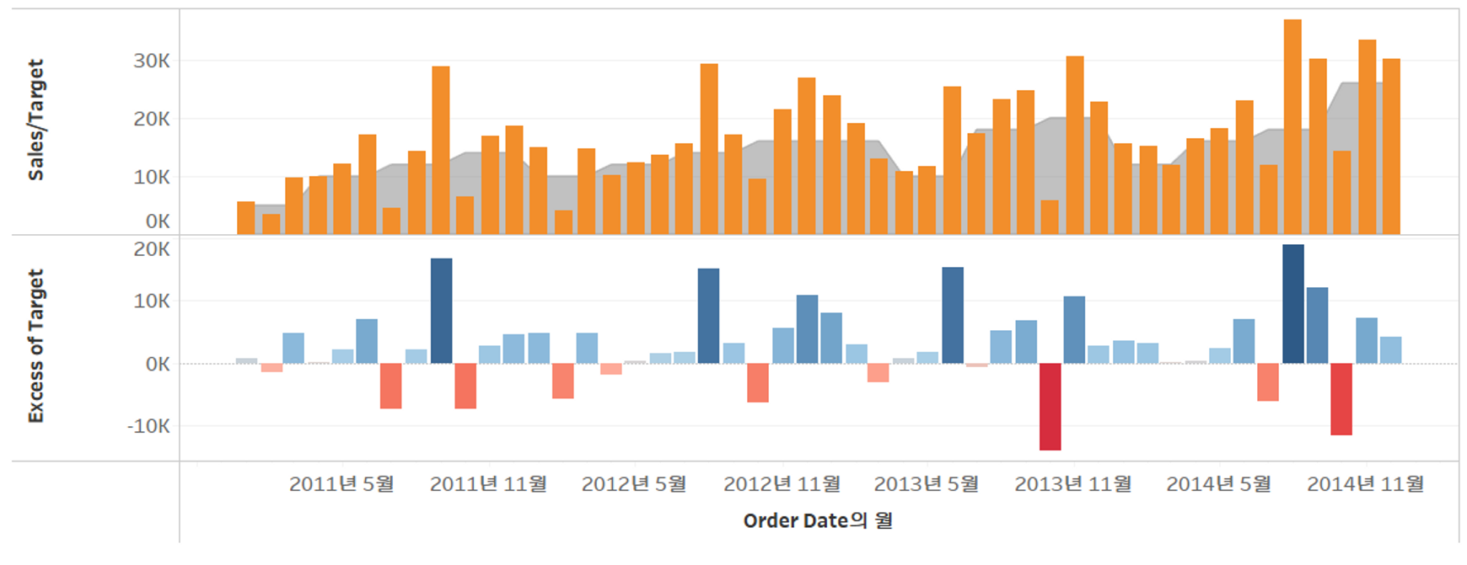The width and height of the screenshot is (1467, 565).
Task: Select the '2011년 11월' date label
Action: (488, 484)
